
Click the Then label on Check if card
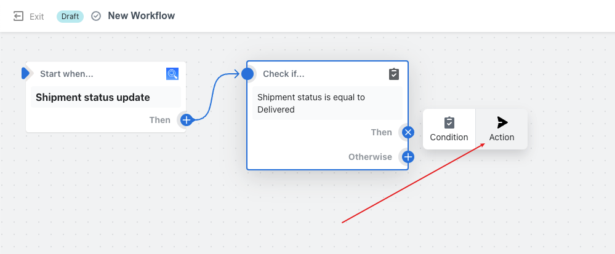382,132
